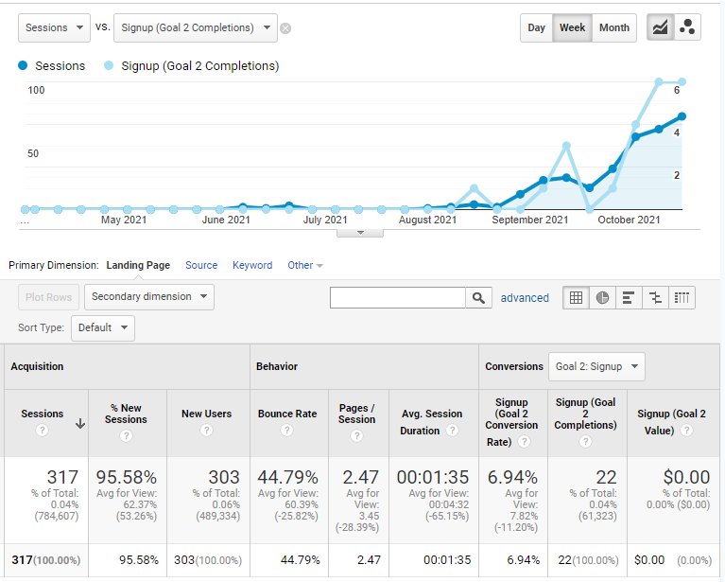Switch primary dimension to Source
The width and height of the screenshot is (725, 582).
click(x=201, y=265)
